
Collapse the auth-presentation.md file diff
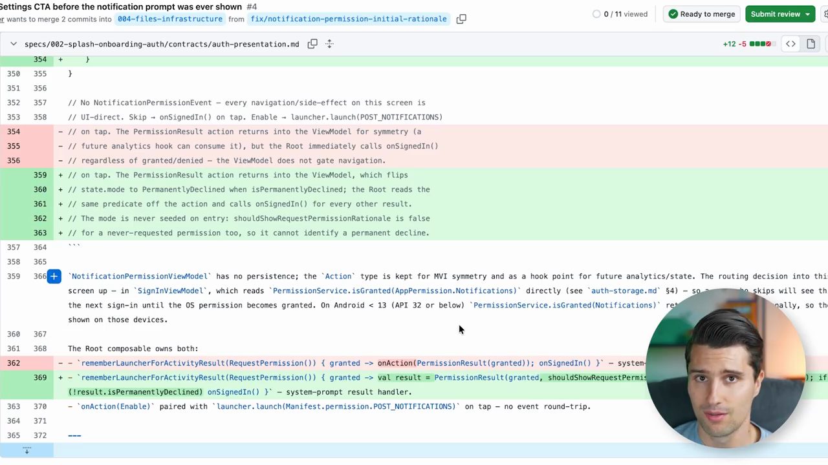tap(14, 44)
